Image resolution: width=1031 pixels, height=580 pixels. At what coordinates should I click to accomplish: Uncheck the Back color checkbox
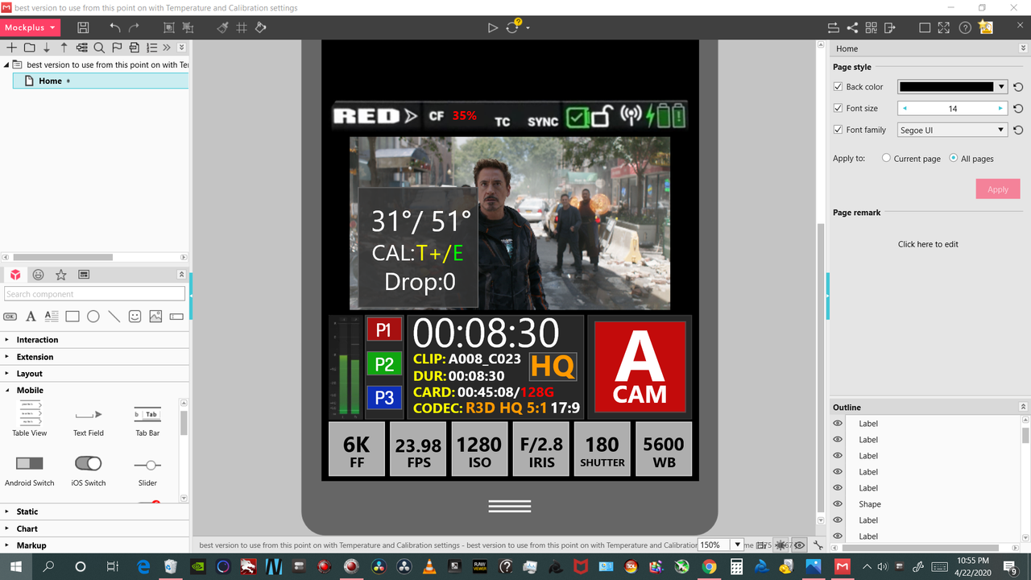[x=838, y=87]
